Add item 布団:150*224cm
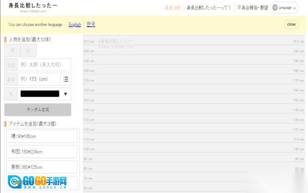The width and height of the screenshot is (308, 193). 42,152
